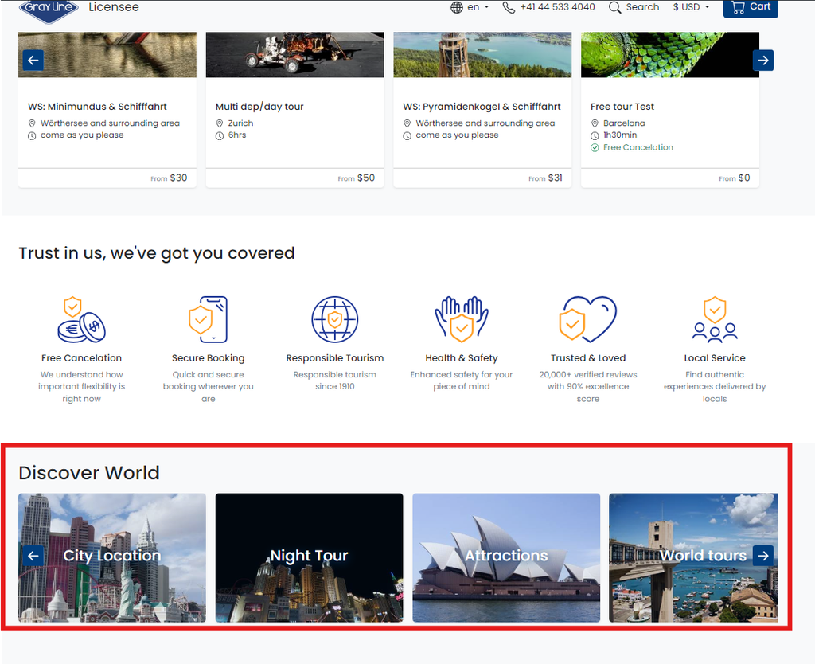This screenshot has width=815, height=664.
Task: Click the Health & Safety hands icon
Action: click(x=462, y=320)
